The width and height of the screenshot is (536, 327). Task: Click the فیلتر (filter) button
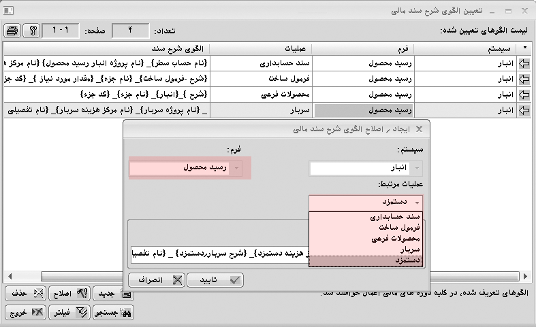[72, 313]
